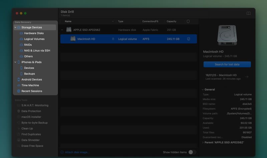Open Find Duplicates tool
Viewport: 267px width, 158px height.
31,135
